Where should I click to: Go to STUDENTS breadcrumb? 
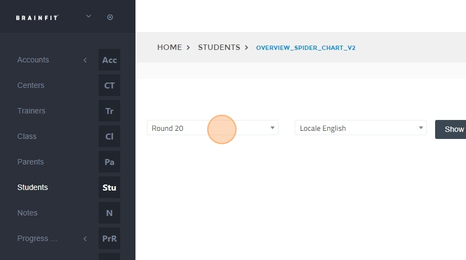coord(219,47)
